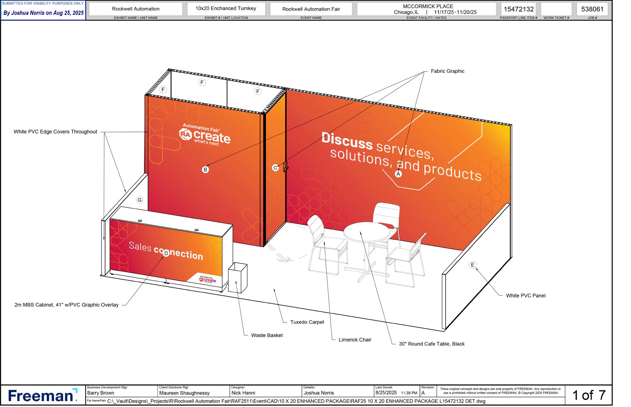
Task: Click the Revision value 'A'
Action: tap(423, 393)
